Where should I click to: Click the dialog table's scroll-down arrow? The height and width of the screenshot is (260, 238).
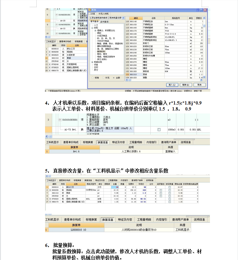point(204,77)
